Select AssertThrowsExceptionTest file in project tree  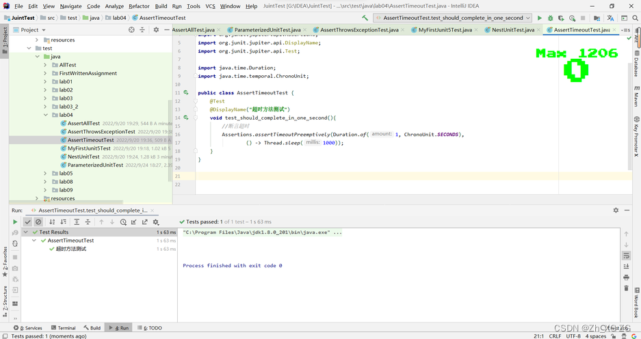coord(101,131)
